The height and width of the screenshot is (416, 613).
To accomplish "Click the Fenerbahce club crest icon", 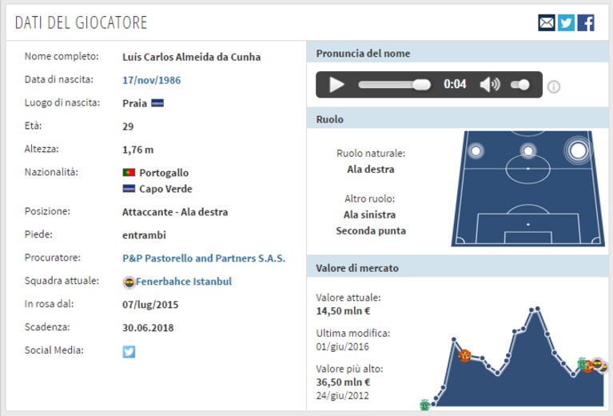I will (x=129, y=282).
